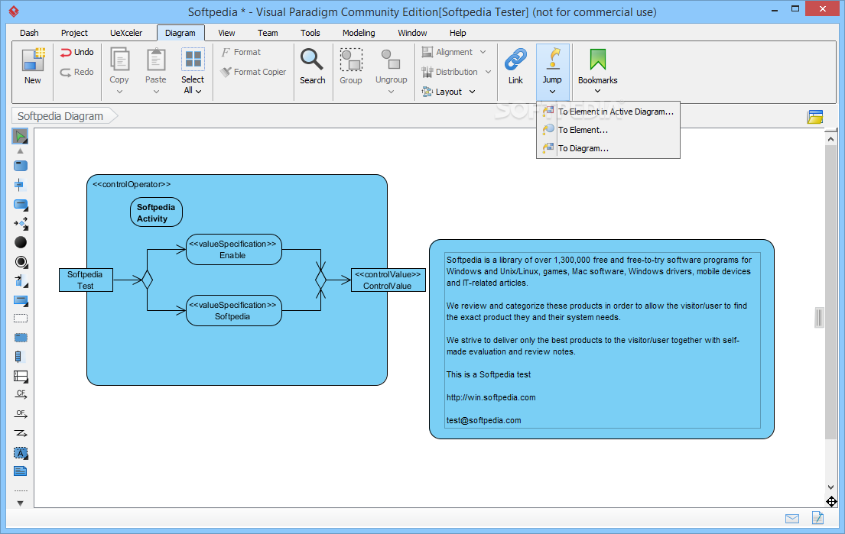Image resolution: width=845 pixels, height=534 pixels.
Task: Click the Paste clipboard icon
Action: pos(156,60)
